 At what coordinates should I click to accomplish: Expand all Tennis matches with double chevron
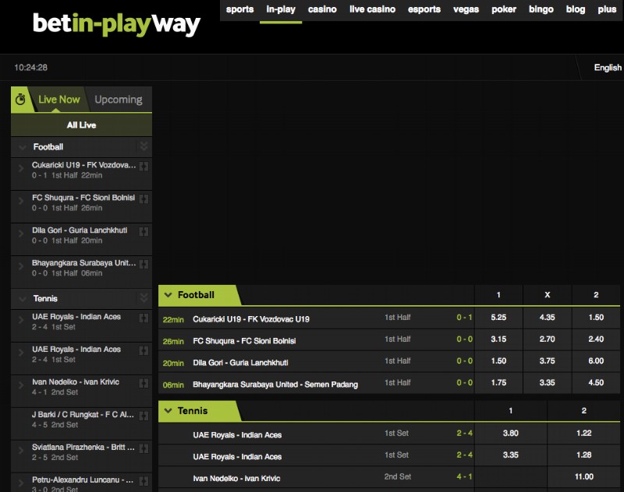point(144,298)
